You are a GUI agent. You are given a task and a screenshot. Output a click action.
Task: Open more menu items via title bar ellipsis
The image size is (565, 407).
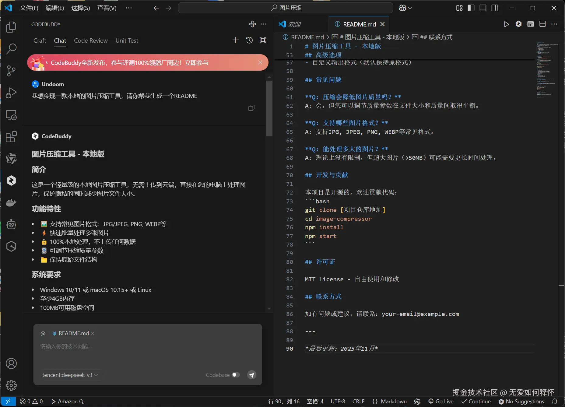(x=129, y=8)
